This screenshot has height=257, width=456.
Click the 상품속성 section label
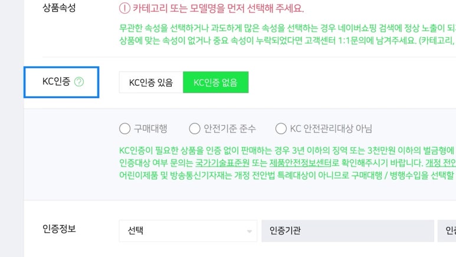point(59,8)
